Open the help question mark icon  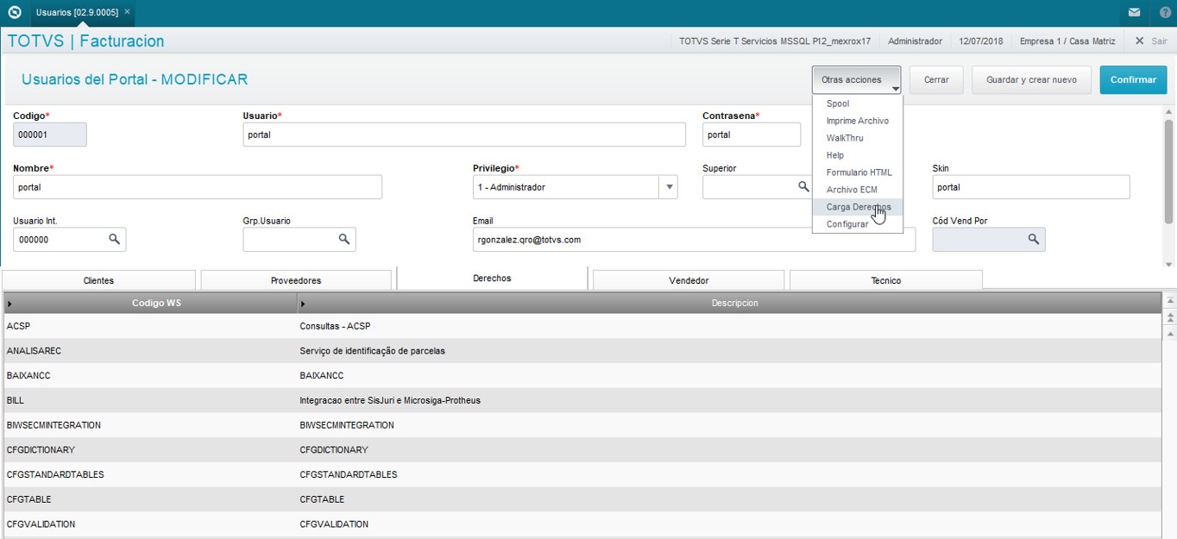coord(1165,13)
